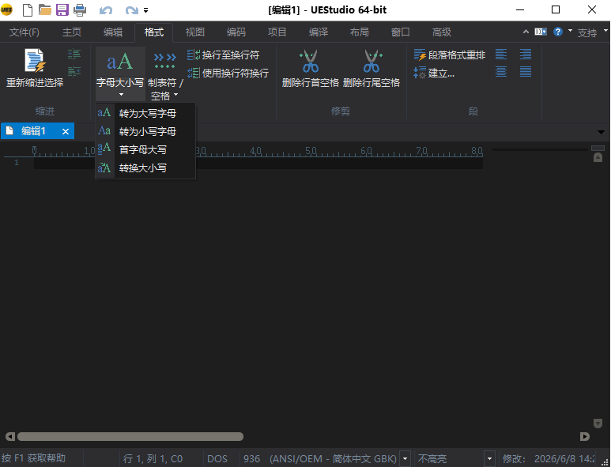Switch to the 高级 ribbon tab
611x467 pixels.
click(442, 32)
